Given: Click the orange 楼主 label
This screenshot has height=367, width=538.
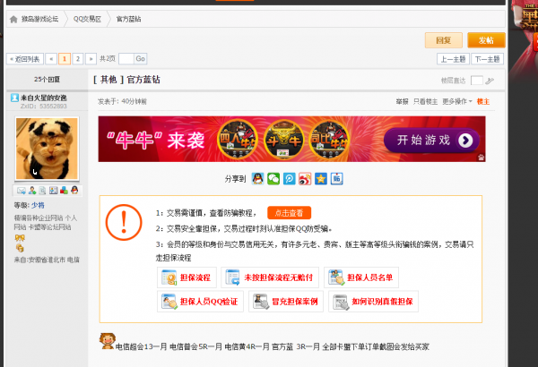Looking at the screenshot, I should pyautogui.click(x=483, y=101).
